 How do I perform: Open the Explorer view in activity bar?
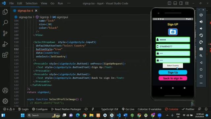click(5, 12)
